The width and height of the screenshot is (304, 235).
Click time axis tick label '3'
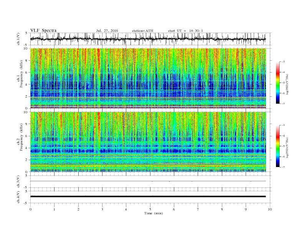click(x=102, y=209)
